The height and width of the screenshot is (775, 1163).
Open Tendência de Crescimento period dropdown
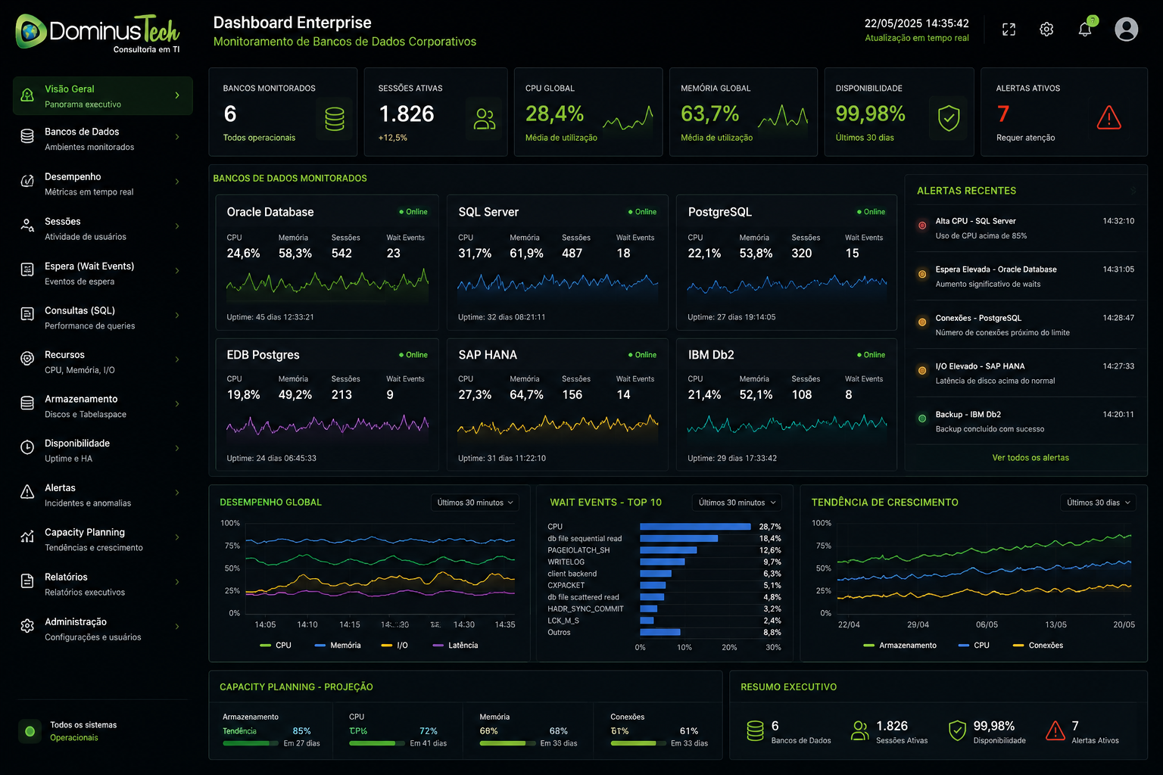coord(1099,503)
